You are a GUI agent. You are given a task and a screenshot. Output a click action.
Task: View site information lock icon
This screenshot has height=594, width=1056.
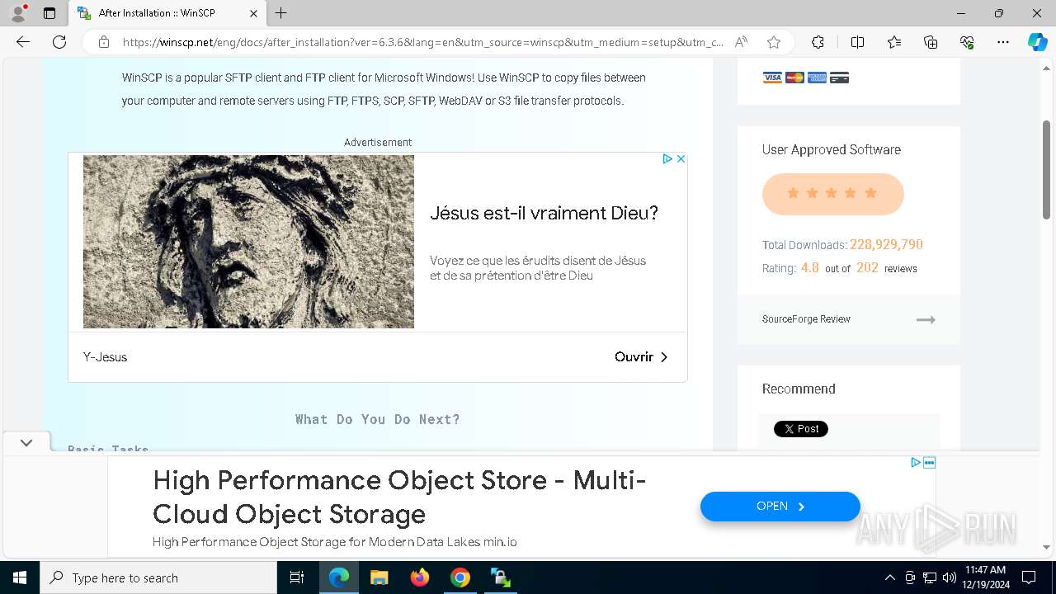(104, 42)
